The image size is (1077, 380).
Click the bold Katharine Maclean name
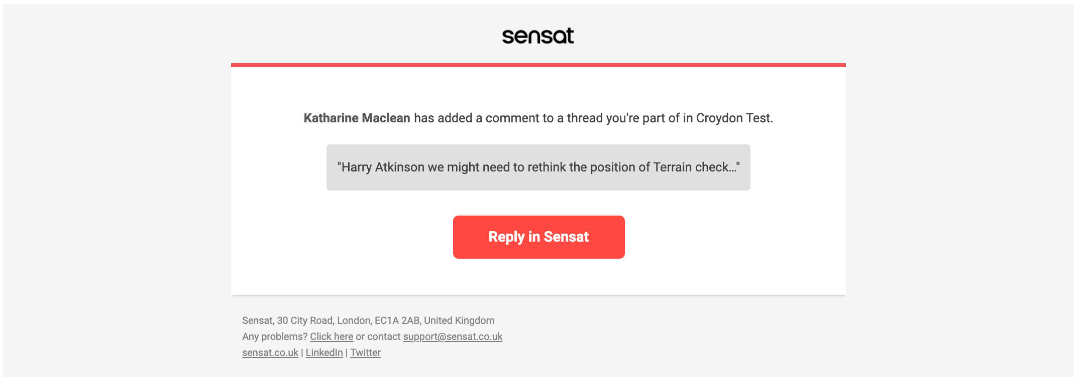point(357,118)
